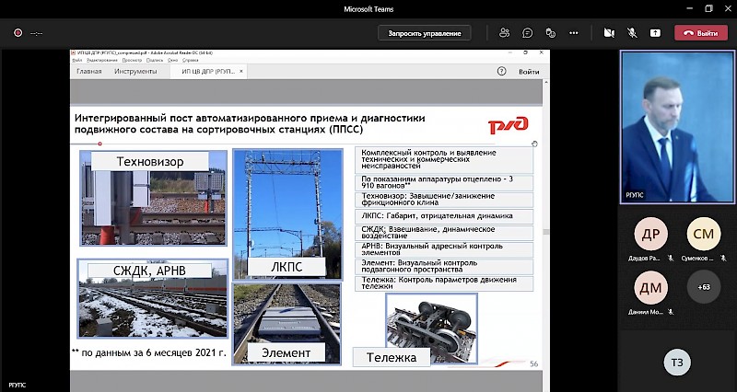
Task: Click the ТЗ self avatar
Action: tap(677, 363)
